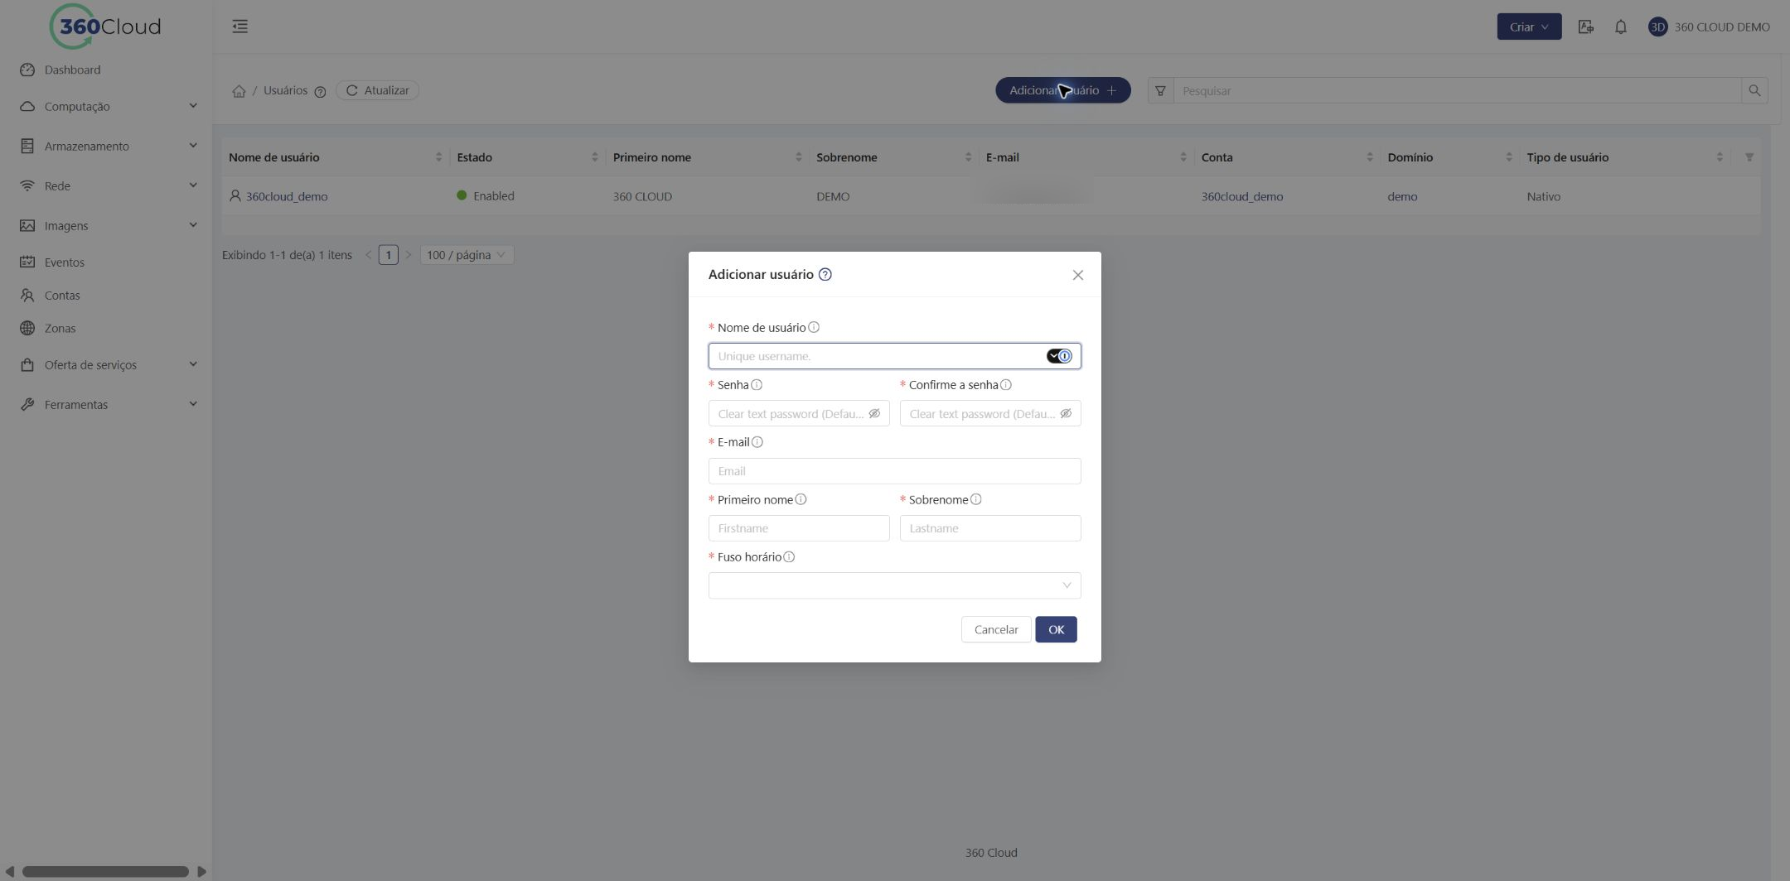This screenshot has width=1790, height=881.
Task: Show info tooltip for Sobrenome
Action: point(975,499)
